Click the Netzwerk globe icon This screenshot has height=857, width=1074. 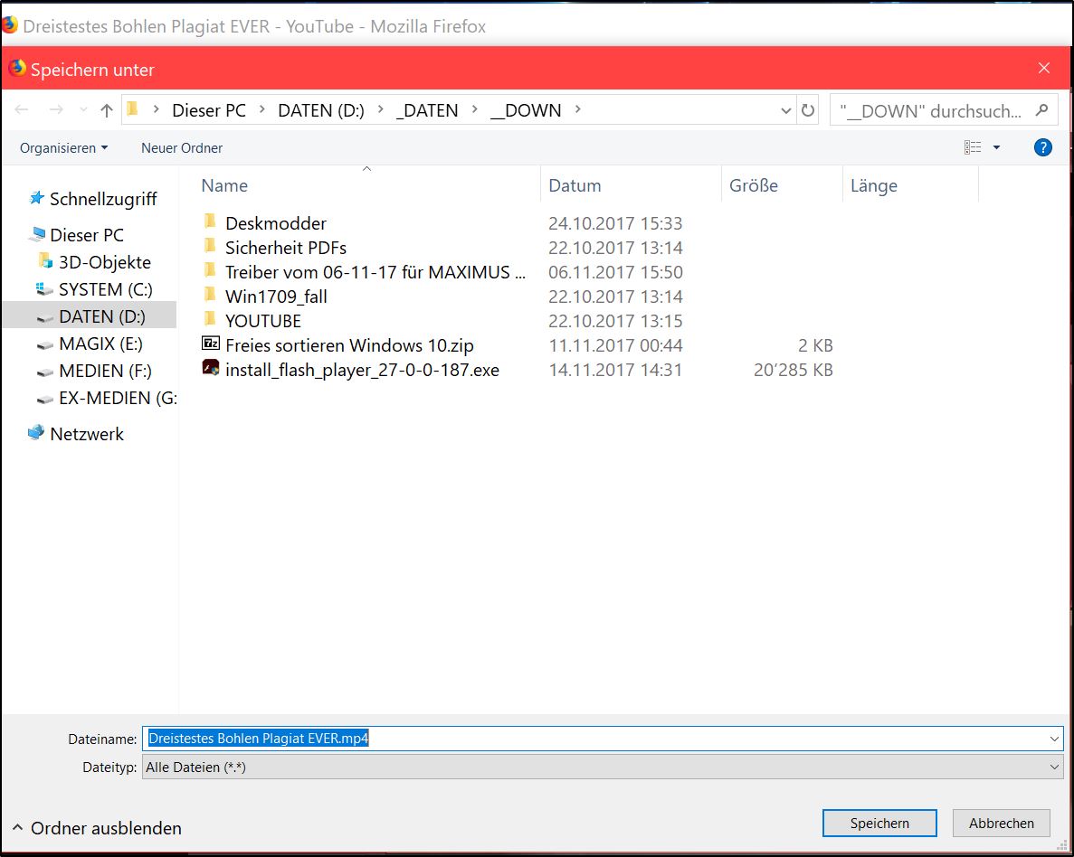35,433
